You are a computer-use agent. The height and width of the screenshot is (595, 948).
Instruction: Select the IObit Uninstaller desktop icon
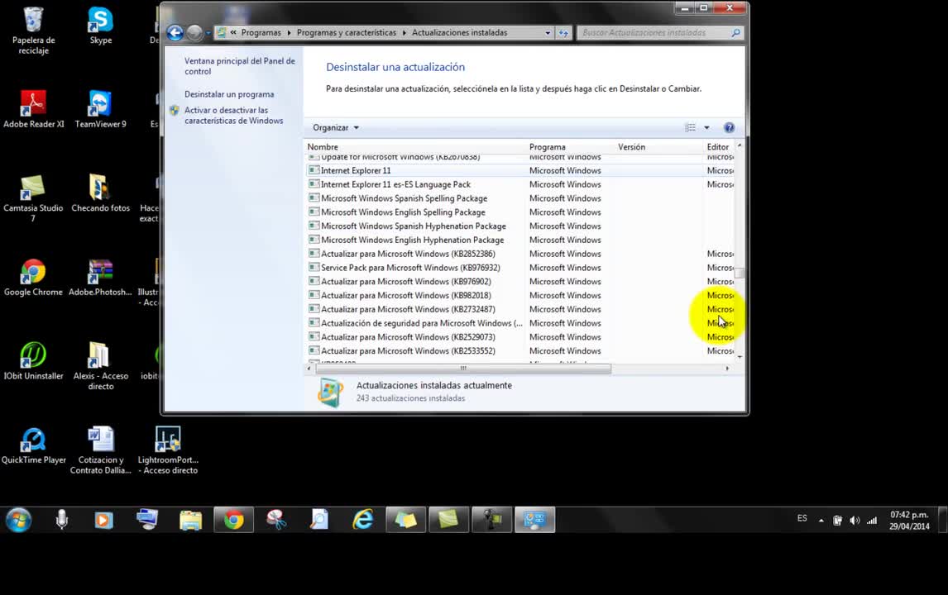coord(33,361)
